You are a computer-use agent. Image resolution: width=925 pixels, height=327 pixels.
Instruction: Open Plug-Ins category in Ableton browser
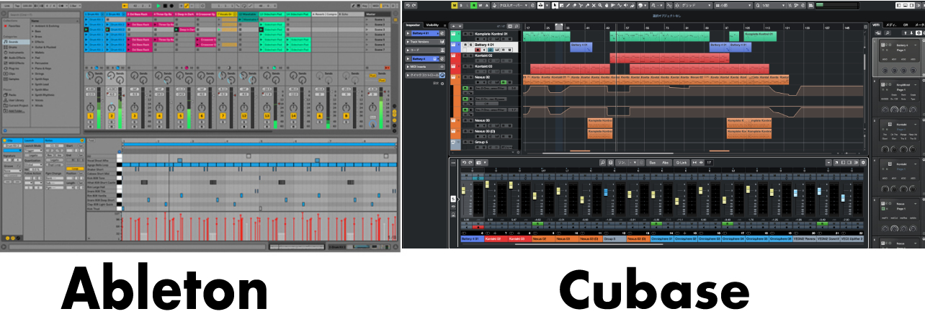pyautogui.click(x=12, y=68)
